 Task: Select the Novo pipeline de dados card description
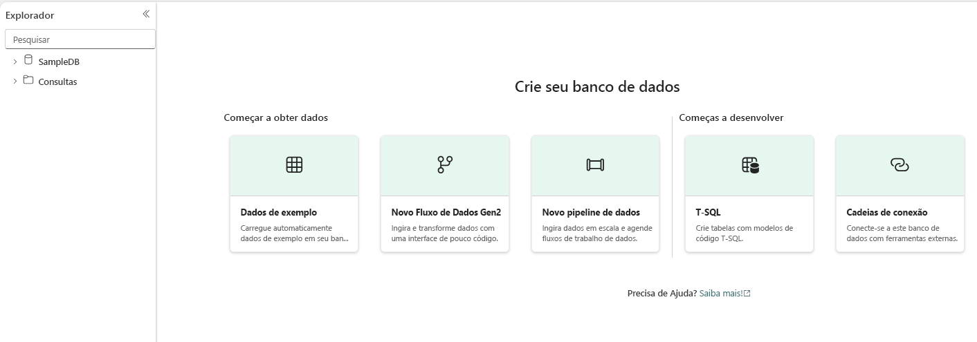coord(597,234)
